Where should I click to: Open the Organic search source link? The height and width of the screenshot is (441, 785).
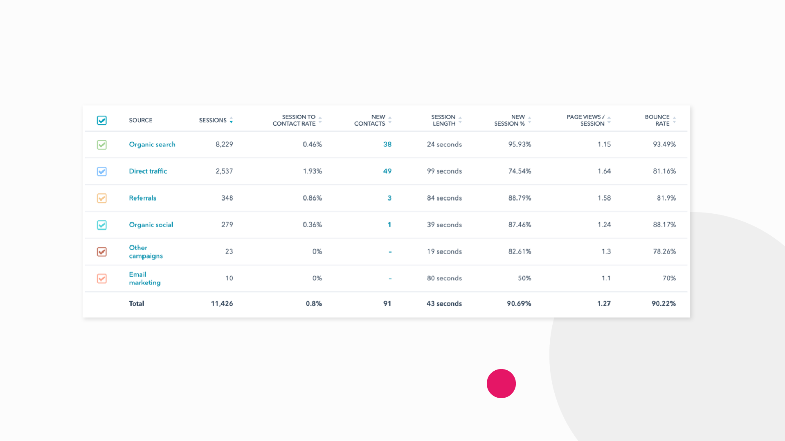152,144
